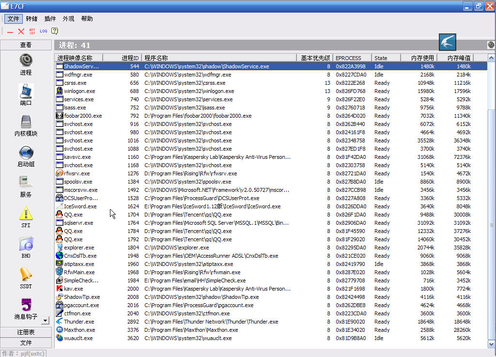Sort by 基本优先级 column header
The height and width of the screenshot is (357, 496).
coord(315,58)
